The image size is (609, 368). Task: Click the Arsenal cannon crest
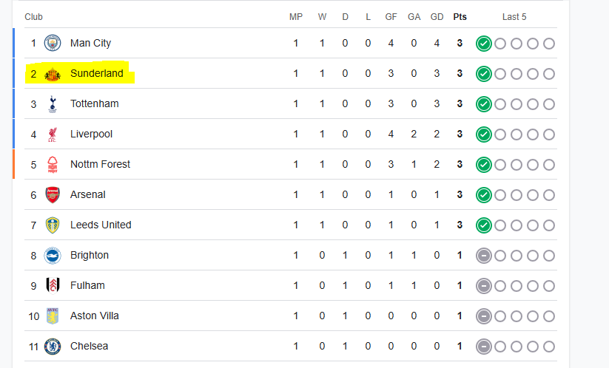[53, 194]
